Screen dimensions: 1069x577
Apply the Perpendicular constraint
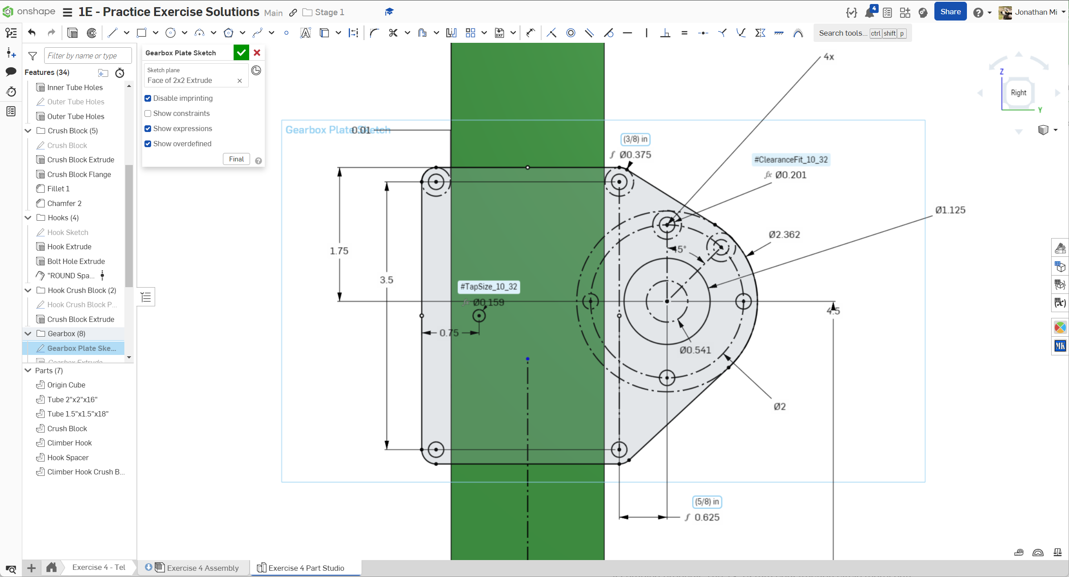pyautogui.click(x=665, y=33)
